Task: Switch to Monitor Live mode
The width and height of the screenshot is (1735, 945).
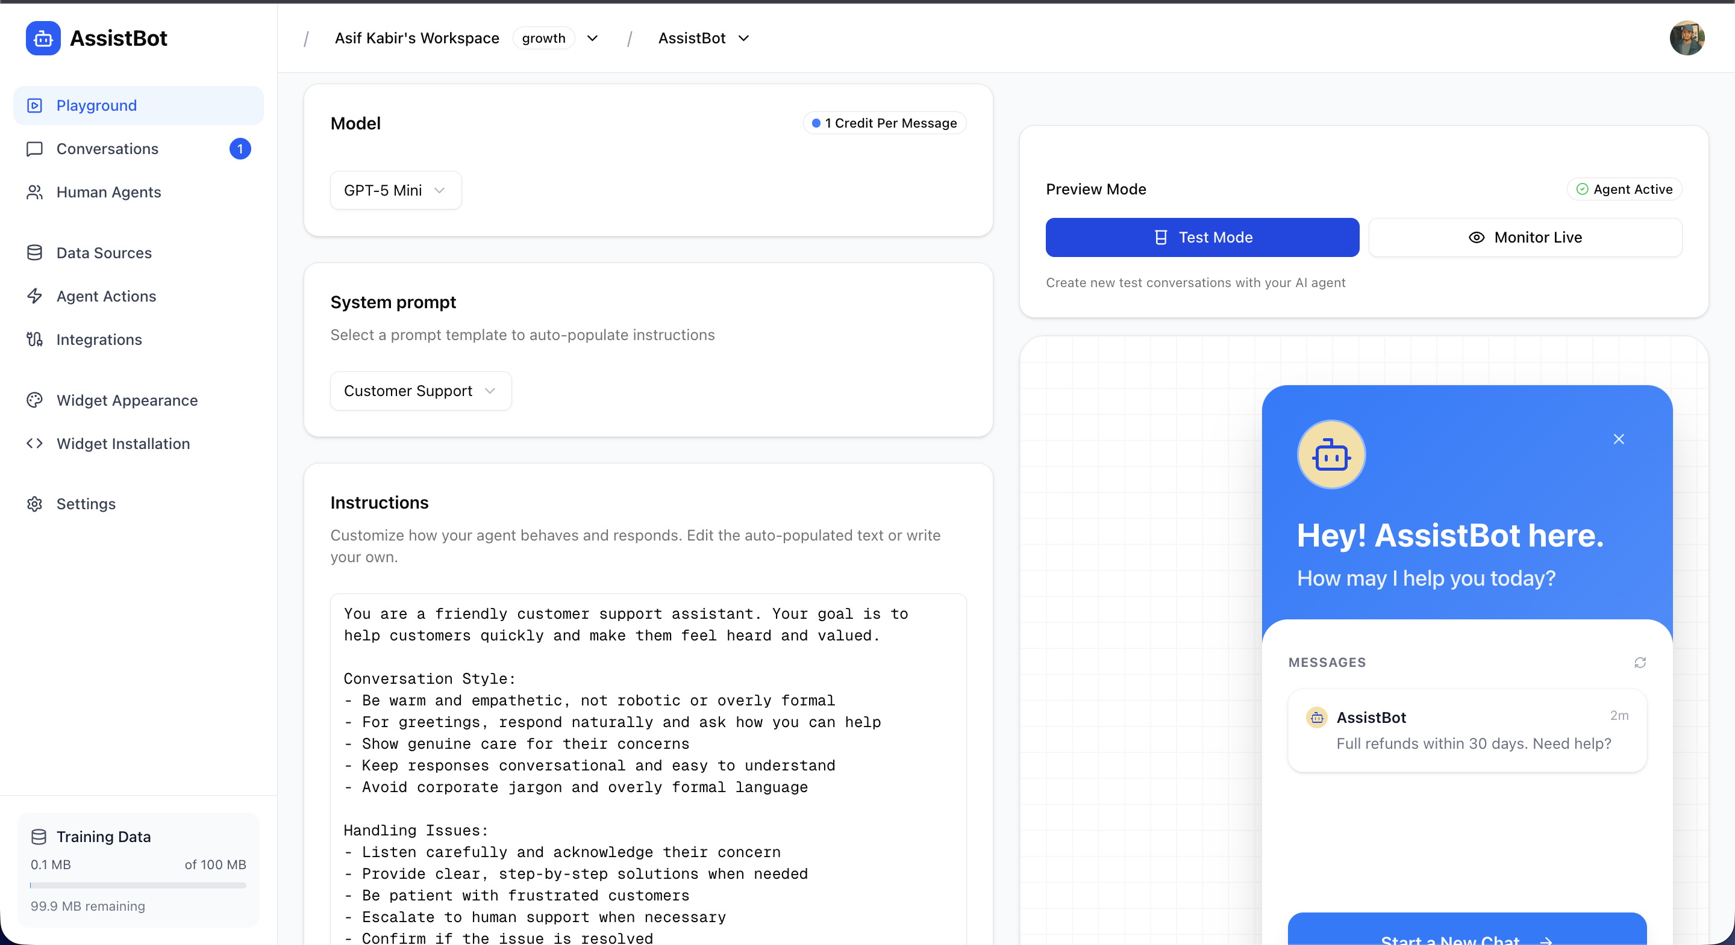Action: [1525, 237]
